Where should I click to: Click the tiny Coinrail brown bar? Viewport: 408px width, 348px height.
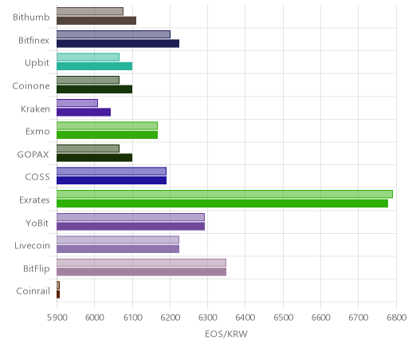58,295
